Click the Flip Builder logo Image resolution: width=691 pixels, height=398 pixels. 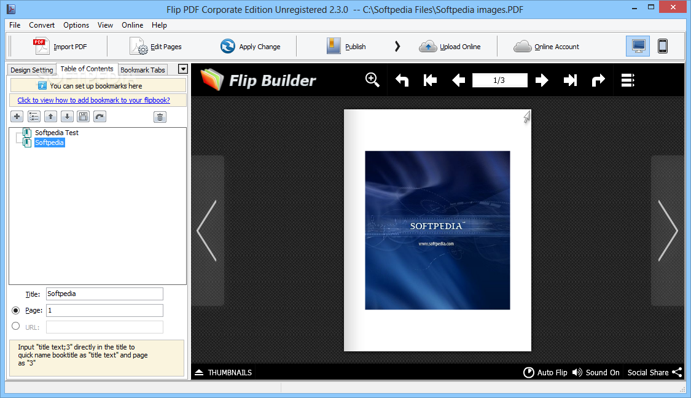(x=258, y=80)
